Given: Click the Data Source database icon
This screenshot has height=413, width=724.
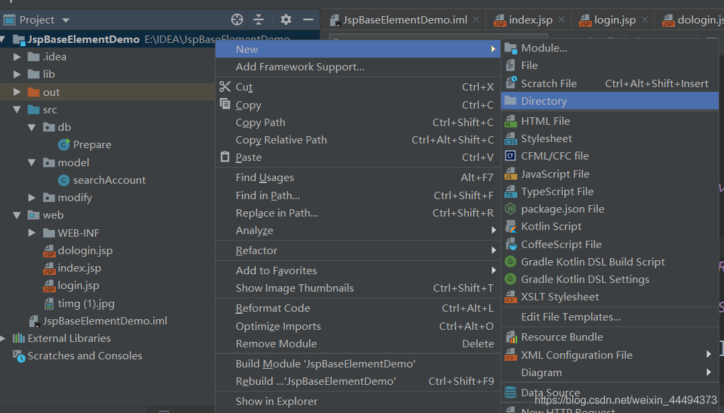Looking at the screenshot, I should (x=510, y=392).
